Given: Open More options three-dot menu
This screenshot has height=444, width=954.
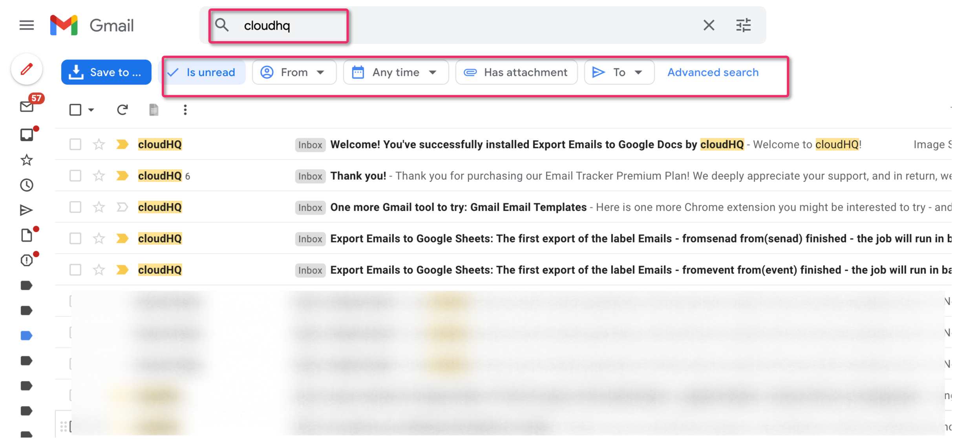Looking at the screenshot, I should pyautogui.click(x=185, y=110).
